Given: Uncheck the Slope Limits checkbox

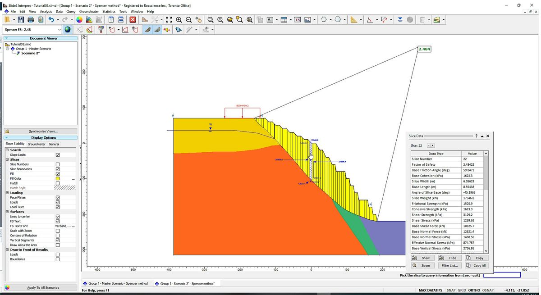Looking at the screenshot, I should [x=57, y=155].
